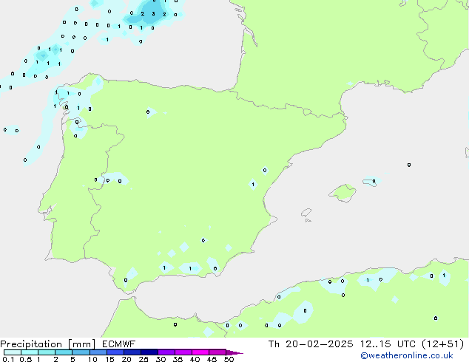This screenshot has width=469, height=362.
Task: Click the 'Precipitation [mm]' title text
Action: pos(48,344)
